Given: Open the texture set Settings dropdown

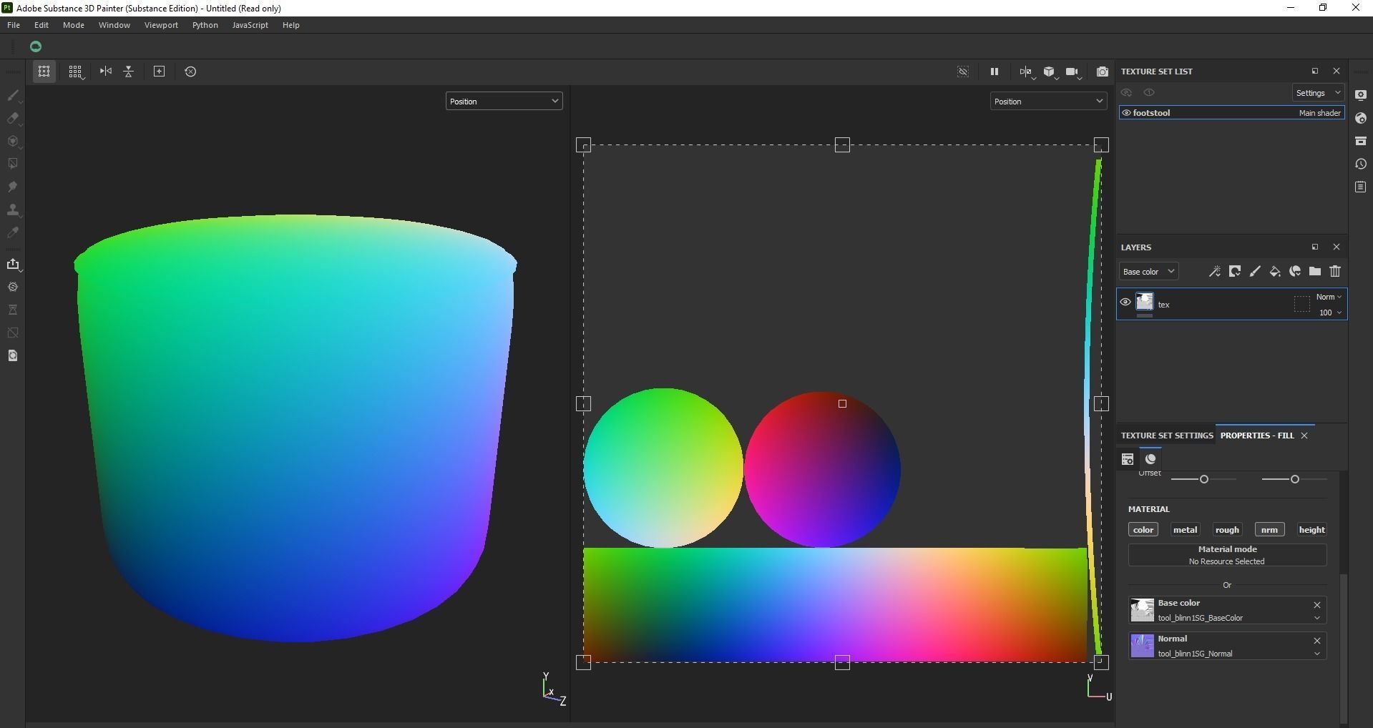Looking at the screenshot, I should [1318, 93].
